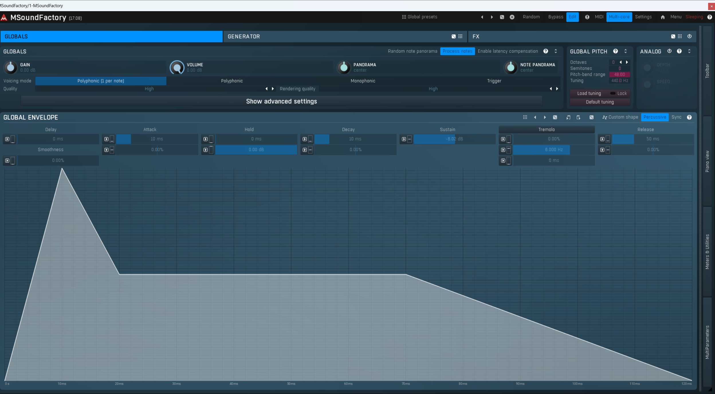Open the FX tab
This screenshot has width=715, height=394.
click(x=476, y=36)
